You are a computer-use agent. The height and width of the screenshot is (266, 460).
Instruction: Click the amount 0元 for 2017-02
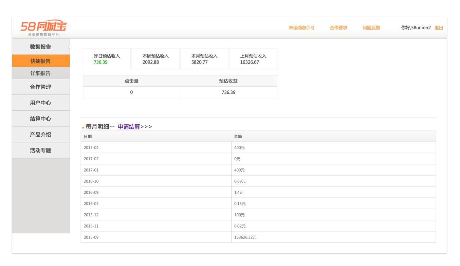pos(237,159)
